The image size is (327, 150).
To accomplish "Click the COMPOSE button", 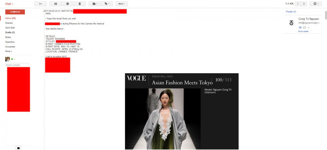I will pos(15,12).
